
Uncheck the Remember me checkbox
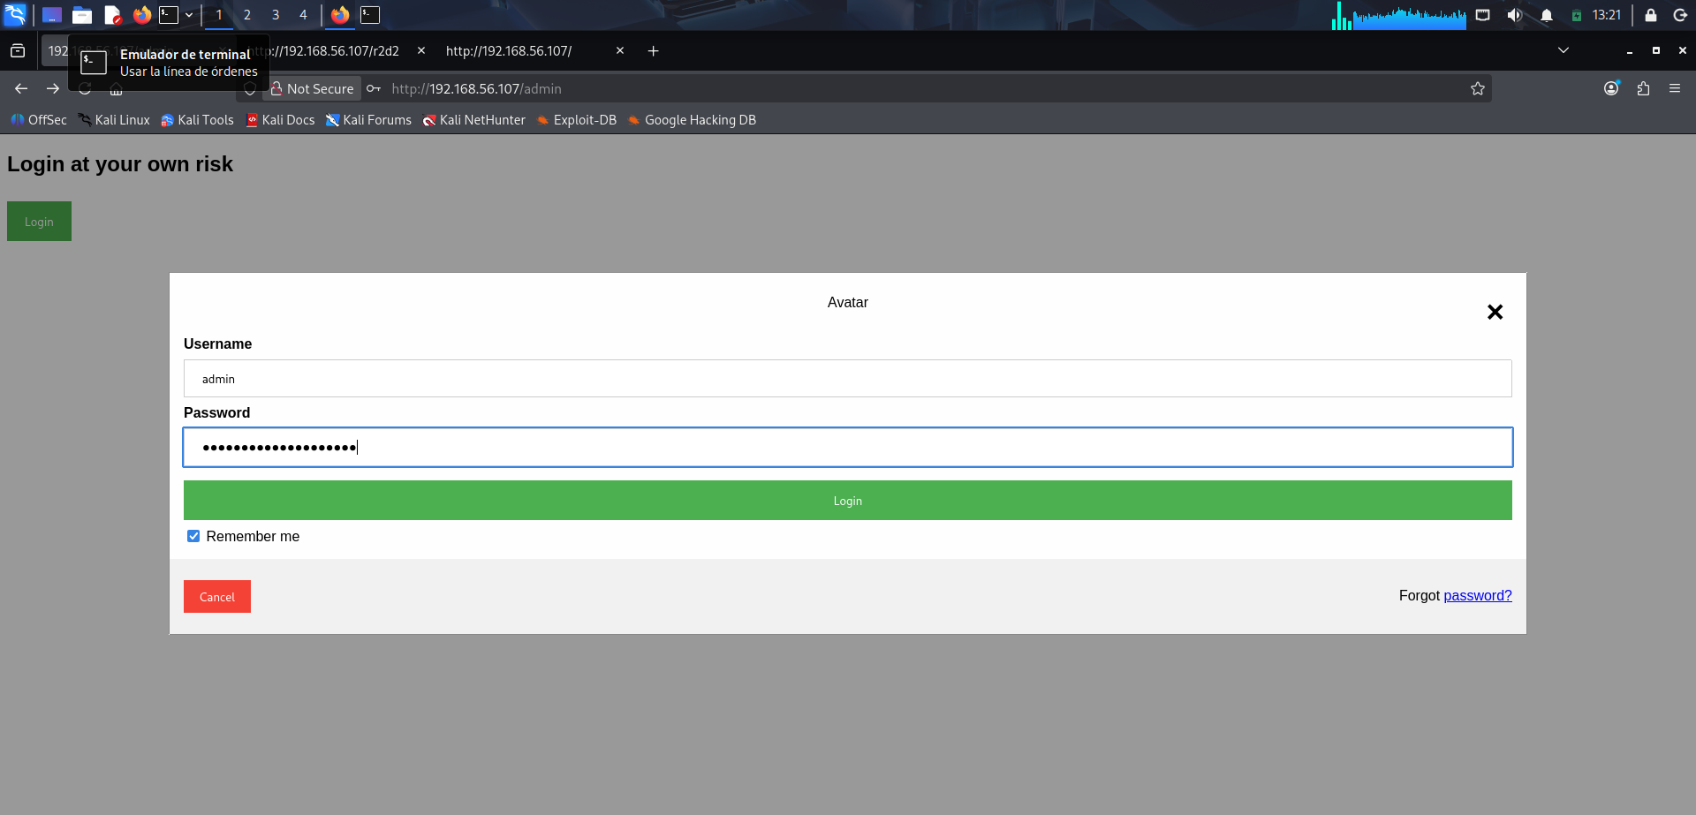coord(193,537)
